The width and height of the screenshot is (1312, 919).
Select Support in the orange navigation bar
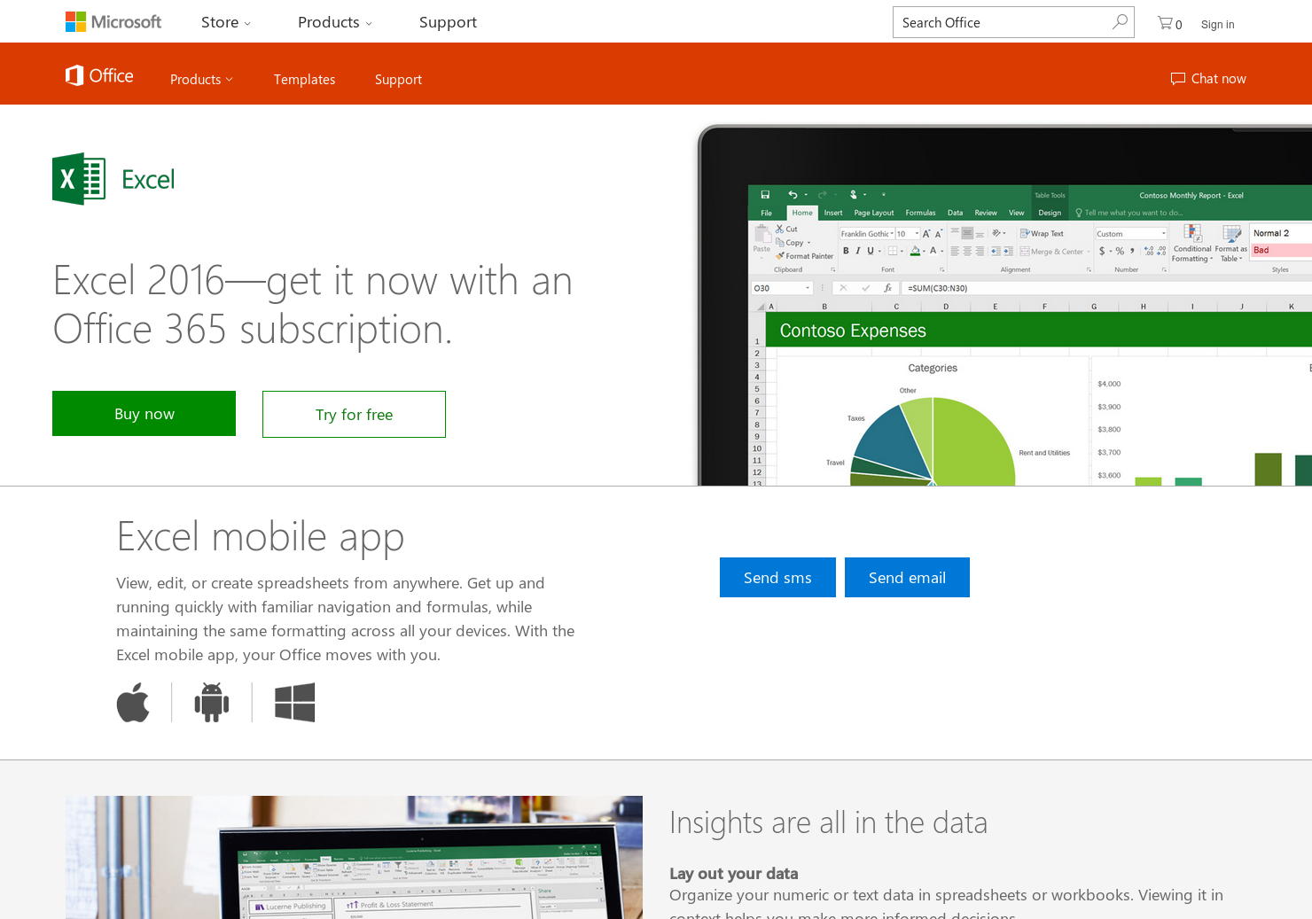coord(398,79)
